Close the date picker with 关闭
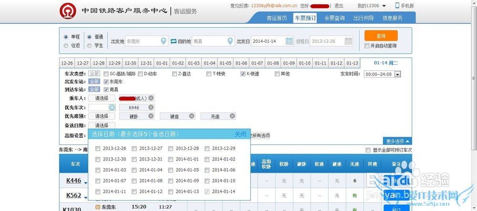Image resolution: width=477 pixels, height=211 pixels. (x=240, y=134)
